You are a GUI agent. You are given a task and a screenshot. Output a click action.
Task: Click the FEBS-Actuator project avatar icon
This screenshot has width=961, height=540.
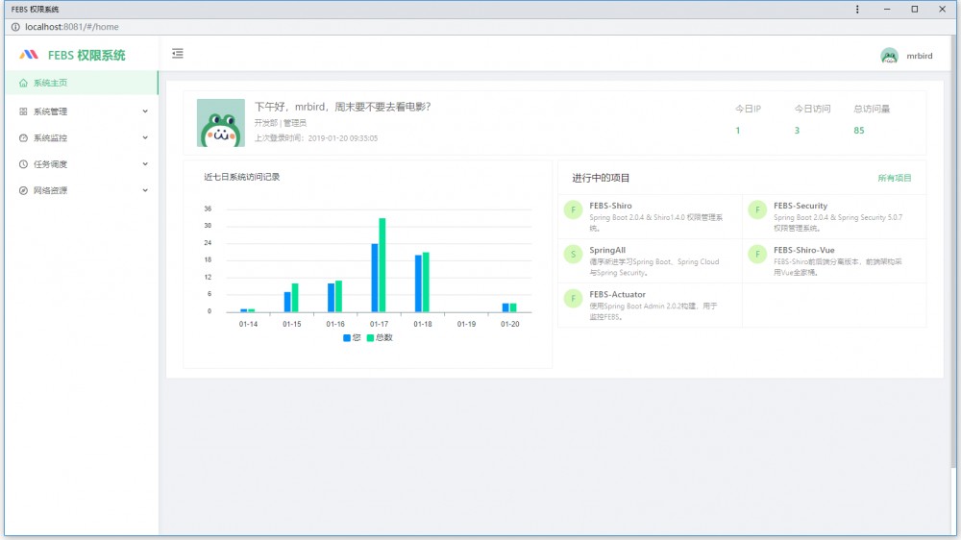(573, 299)
